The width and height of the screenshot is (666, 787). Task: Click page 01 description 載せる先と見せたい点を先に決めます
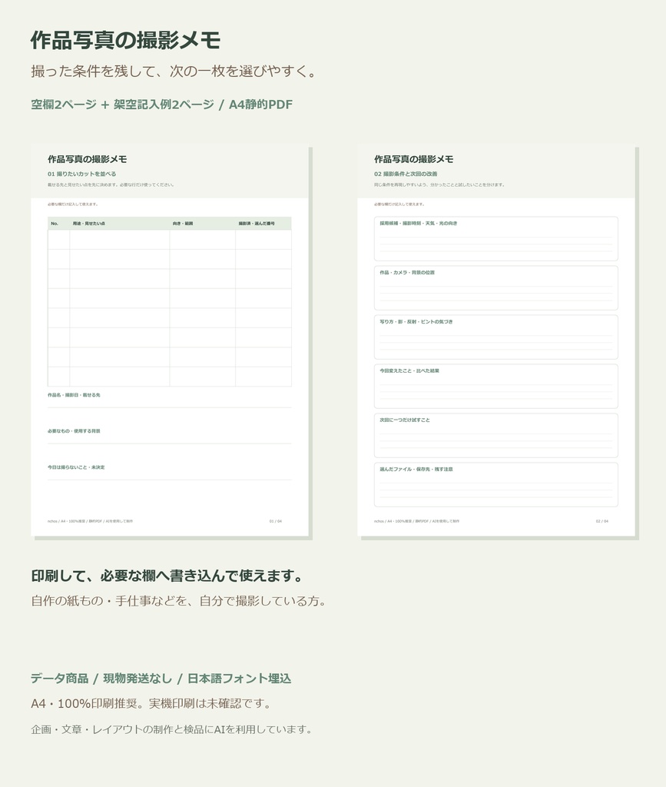(x=111, y=184)
